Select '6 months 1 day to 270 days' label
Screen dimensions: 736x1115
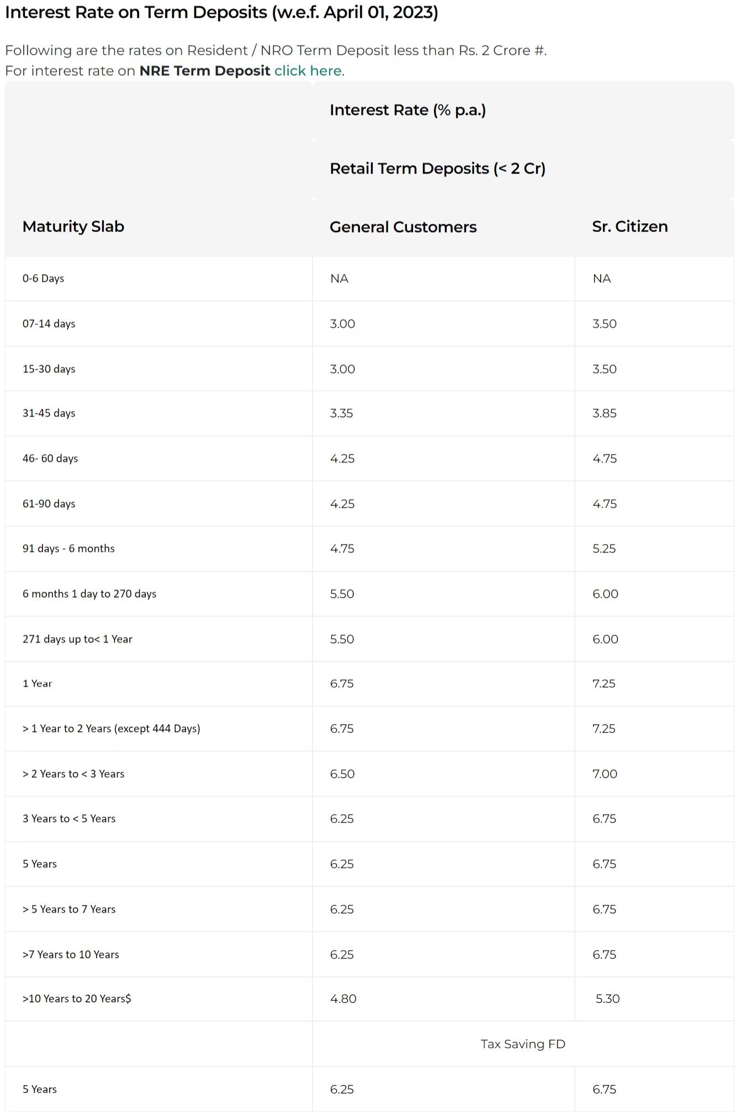(x=89, y=594)
